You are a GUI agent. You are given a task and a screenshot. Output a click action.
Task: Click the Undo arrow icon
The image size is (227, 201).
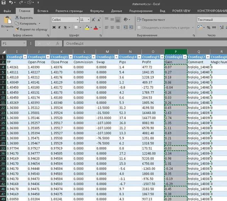pyautogui.click(x=11, y=2)
